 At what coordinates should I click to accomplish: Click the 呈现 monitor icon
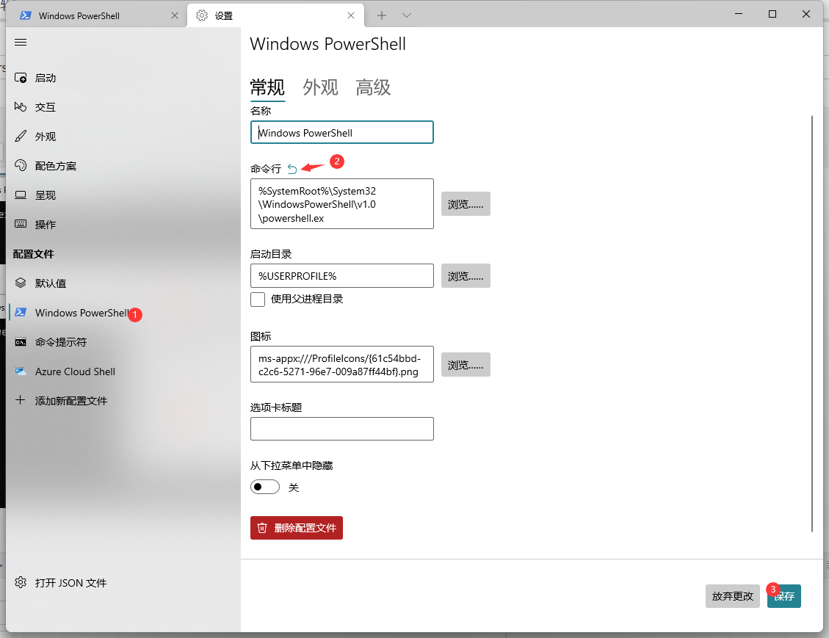(21, 195)
